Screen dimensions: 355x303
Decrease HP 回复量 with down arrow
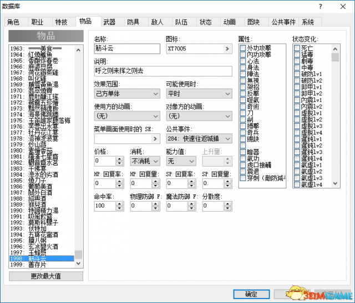[x=155, y=186]
